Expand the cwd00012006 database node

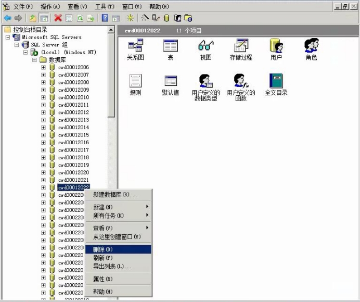pos(44,67)
